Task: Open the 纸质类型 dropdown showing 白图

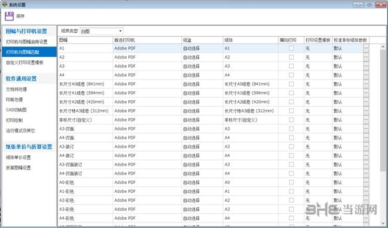Action: coord(101,31)
